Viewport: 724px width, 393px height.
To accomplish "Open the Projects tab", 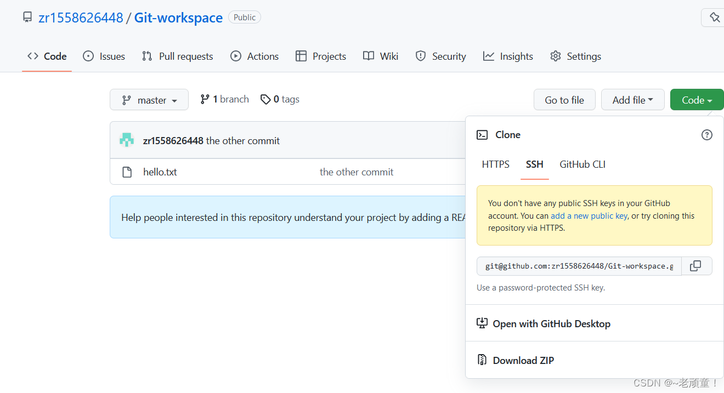I will pyautogui.click(x=321, y=56).
